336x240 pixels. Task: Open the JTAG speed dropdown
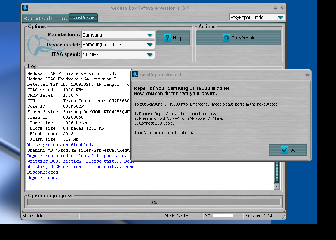(150, 55)
